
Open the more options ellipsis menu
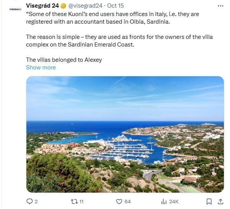(x=220, y=6)
